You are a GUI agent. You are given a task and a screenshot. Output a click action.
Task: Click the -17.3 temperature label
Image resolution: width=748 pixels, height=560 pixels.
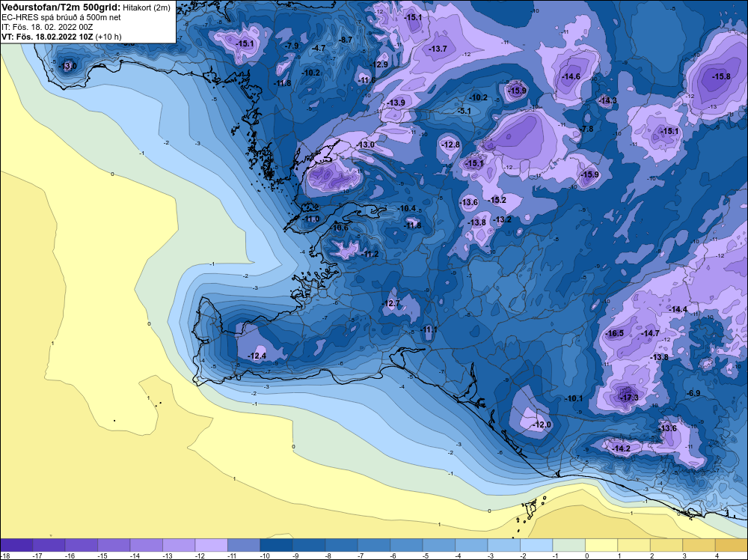pyautogui.click(x=628, y=398)
